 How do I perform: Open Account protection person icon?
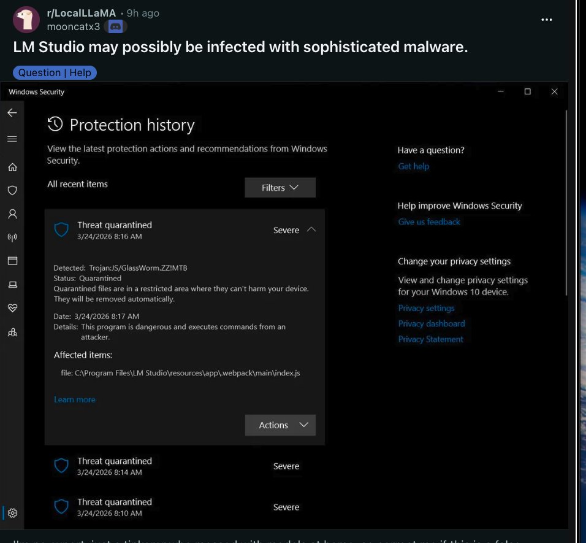(x=12, y=214)
